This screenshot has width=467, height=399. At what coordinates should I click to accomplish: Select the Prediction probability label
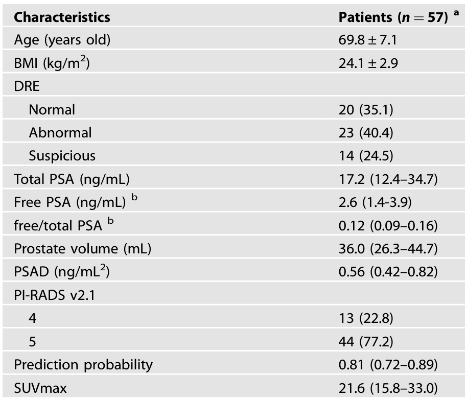click(x=83, y=365)
